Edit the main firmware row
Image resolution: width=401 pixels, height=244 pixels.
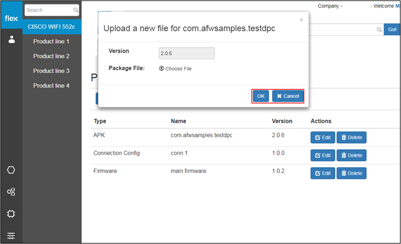(x=323, y=173)
